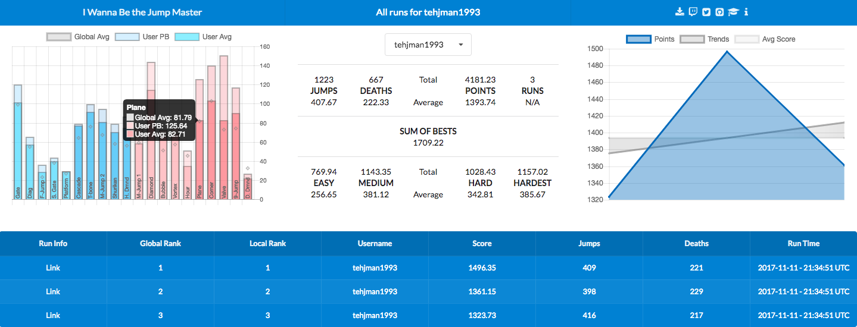Image resolution: width=857 pixels, height=327 pixels.
Task: Click the peak of the Points line chart
Action: pyautogui.click(x=727, y=52)
